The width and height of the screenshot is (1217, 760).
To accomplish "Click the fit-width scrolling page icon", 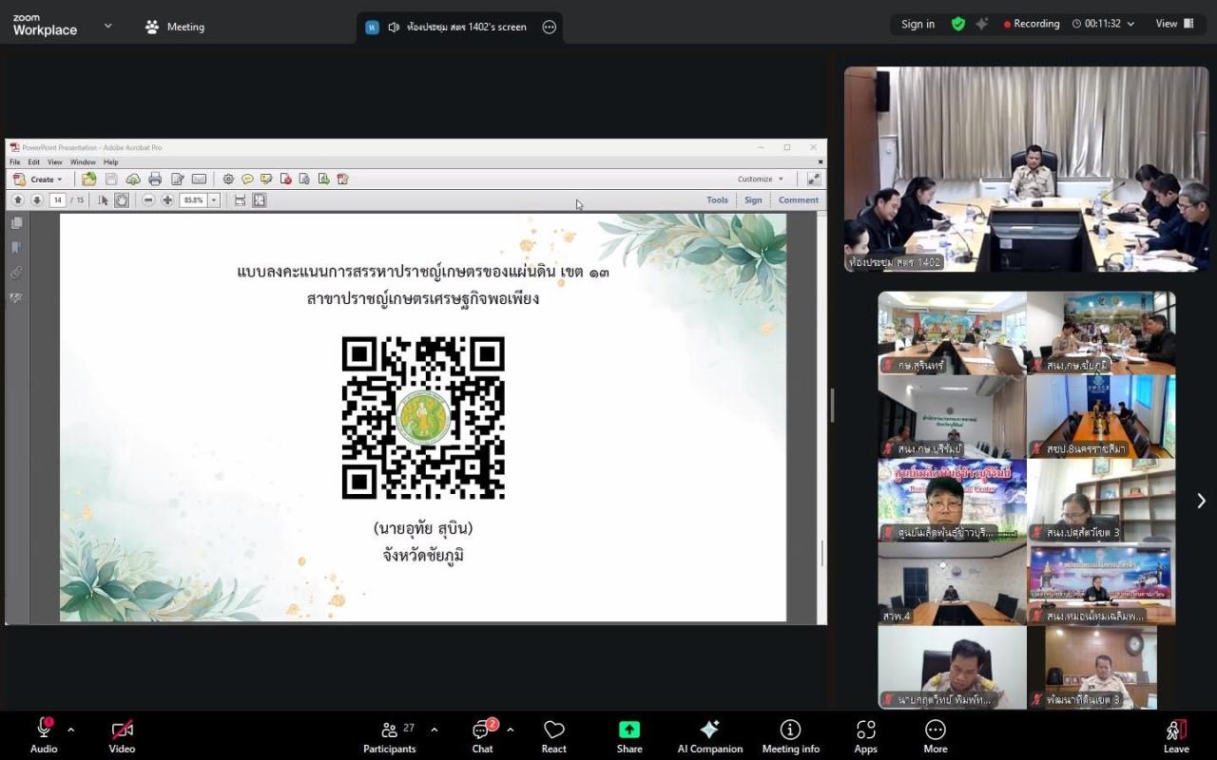I will click(x=240, y=200).
